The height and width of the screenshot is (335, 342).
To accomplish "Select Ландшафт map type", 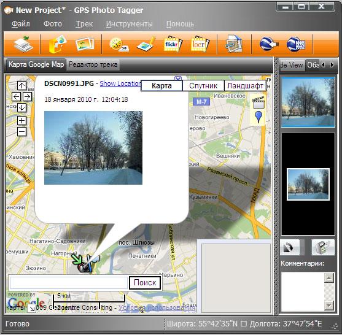I will pyautogui.click(x=246, y=86).
